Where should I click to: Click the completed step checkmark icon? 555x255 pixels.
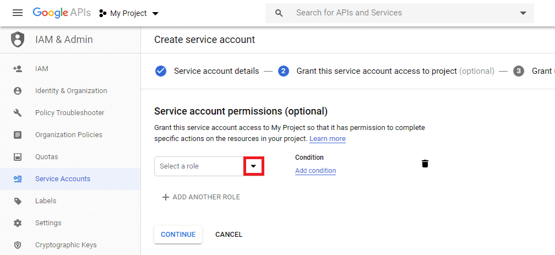click(161, 71)
